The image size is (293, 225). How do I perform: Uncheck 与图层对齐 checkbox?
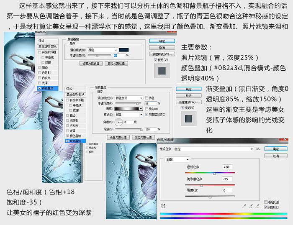tap(146, 115)
